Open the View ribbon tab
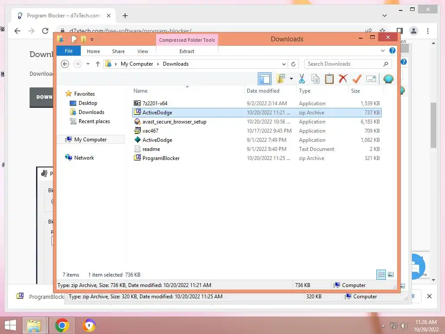 pos(143,51)
